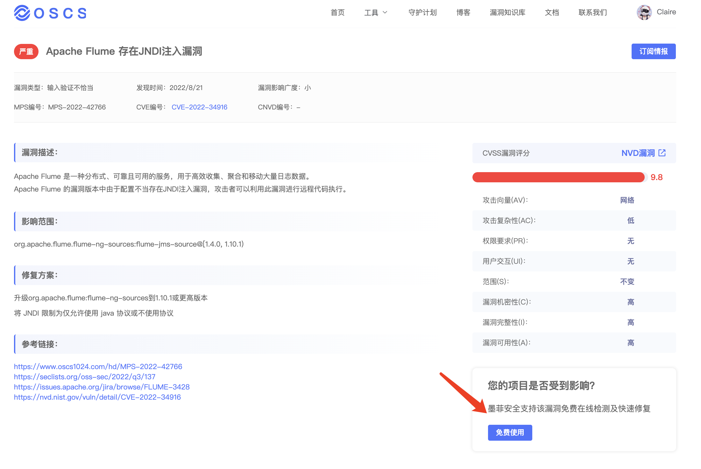Go to 首页 in the navigation

[337, 12]
